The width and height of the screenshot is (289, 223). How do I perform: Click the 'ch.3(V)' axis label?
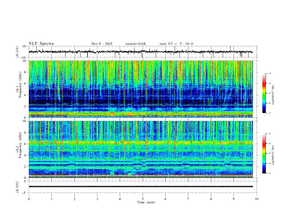(x=18, y=187)
